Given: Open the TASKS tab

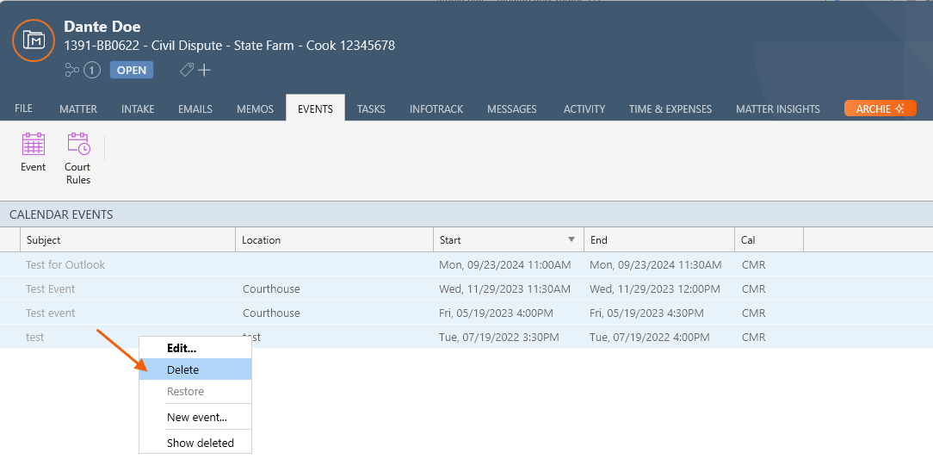Looking at the screenshot, I should (371, 109).
